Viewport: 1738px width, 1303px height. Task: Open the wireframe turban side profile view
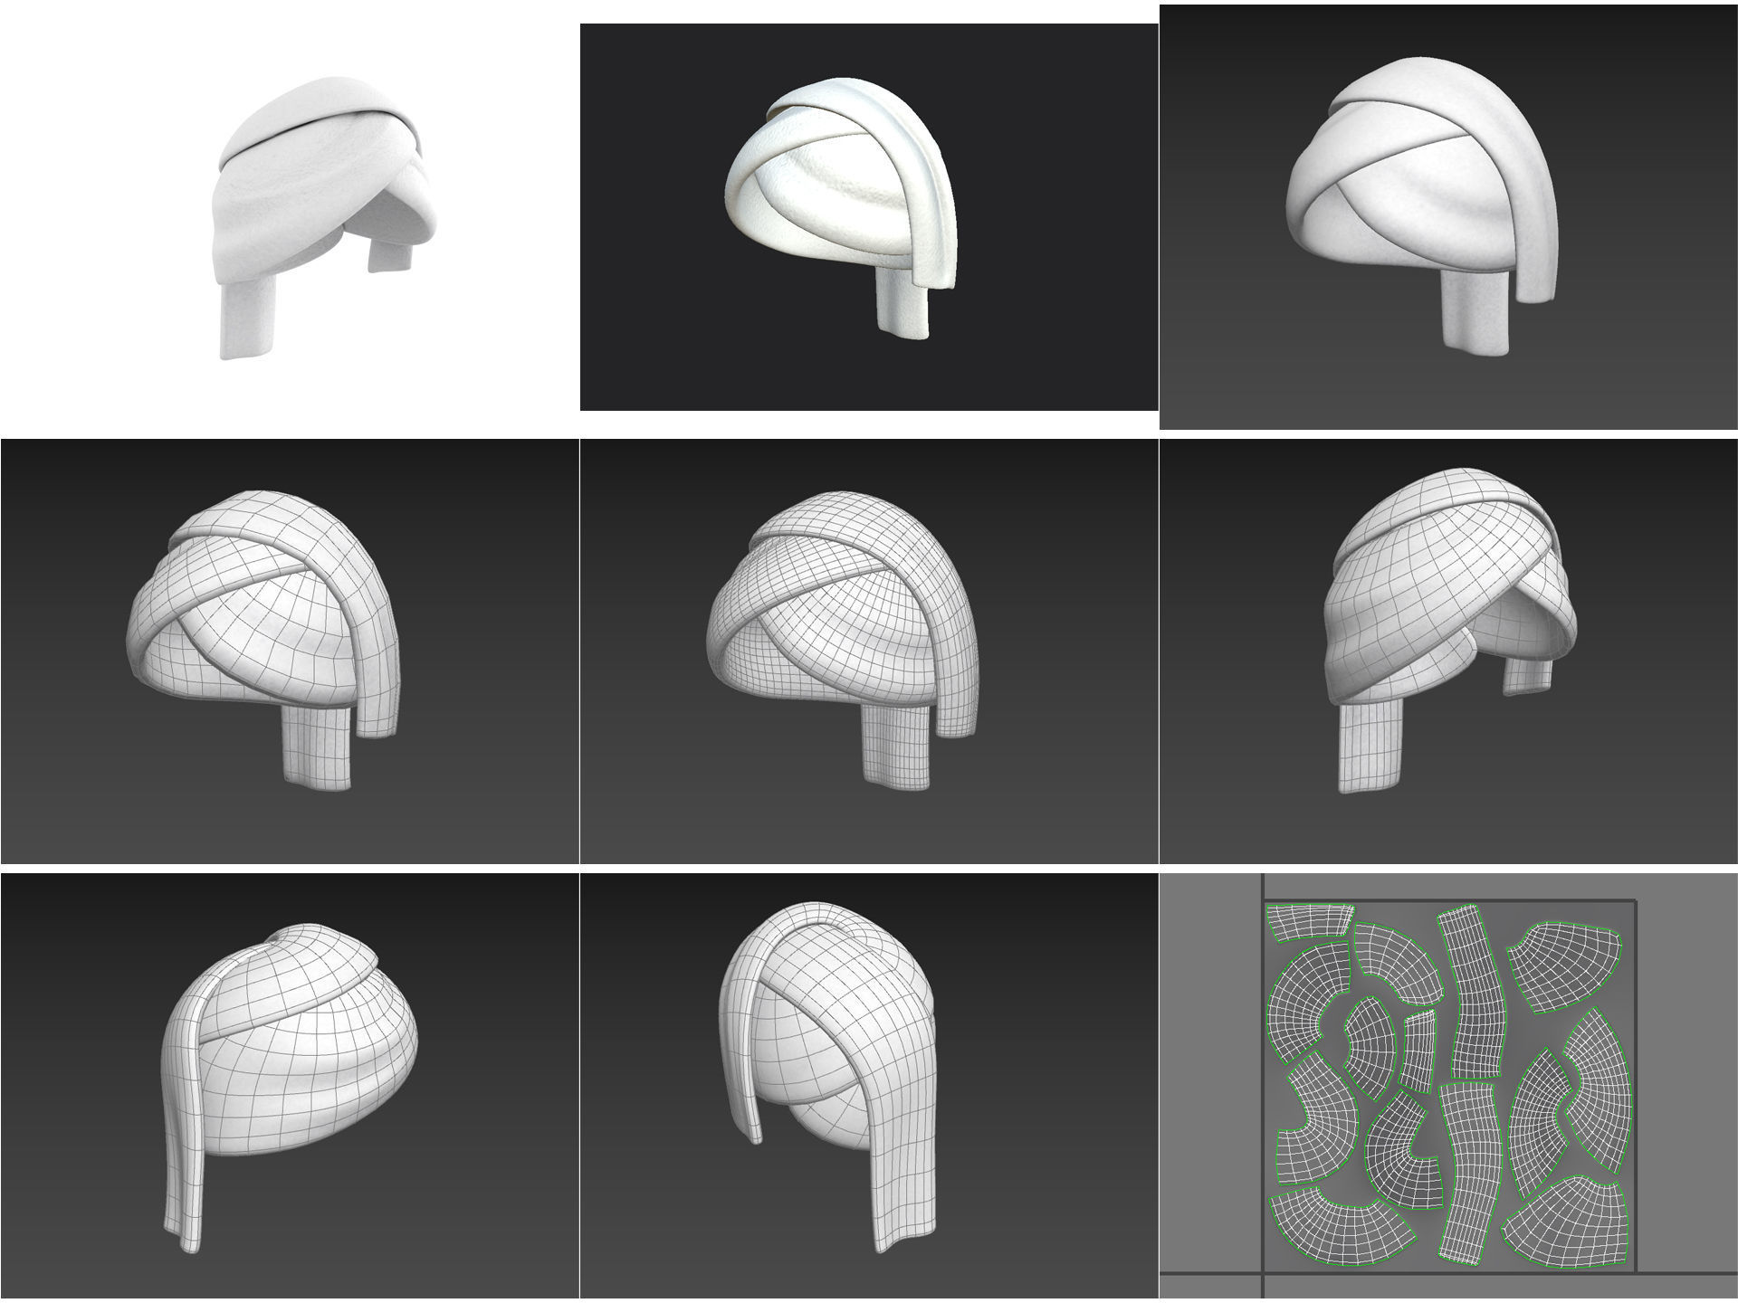coord(290,1086)
